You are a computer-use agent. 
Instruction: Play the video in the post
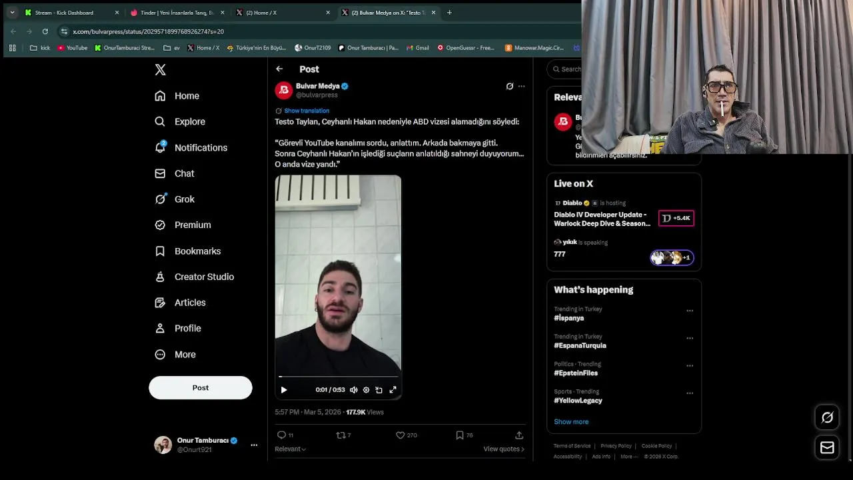284,390
